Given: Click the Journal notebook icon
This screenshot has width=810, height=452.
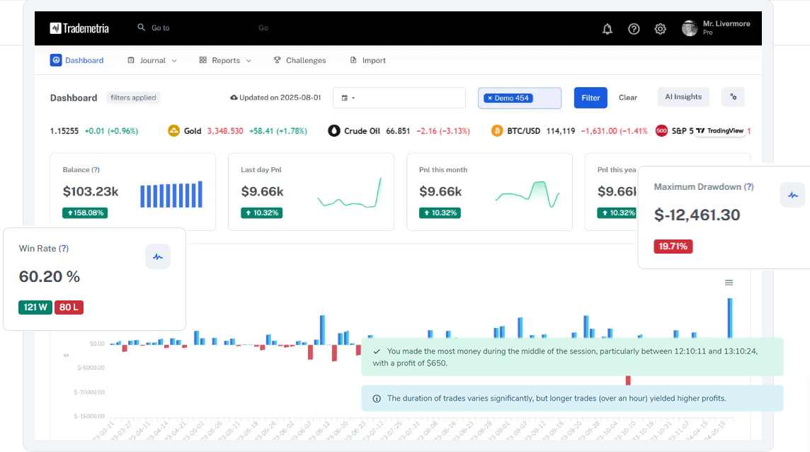Looking at the screenshot, I should pos(131,60).
